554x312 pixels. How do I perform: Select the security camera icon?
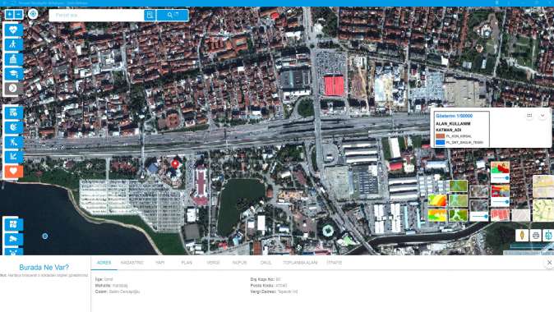click(x=13, y=239)
